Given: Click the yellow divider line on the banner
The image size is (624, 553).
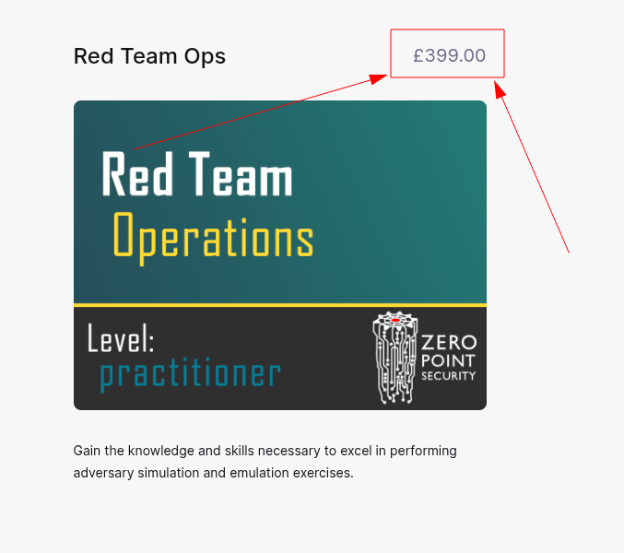Looking at the screenshot, I should click(280, 304).
